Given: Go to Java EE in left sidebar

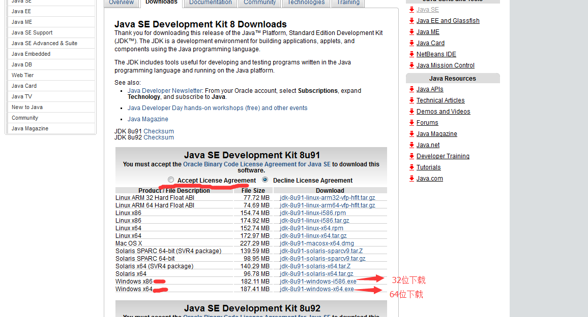Looking at the screenshot, I should click(52, 11).
